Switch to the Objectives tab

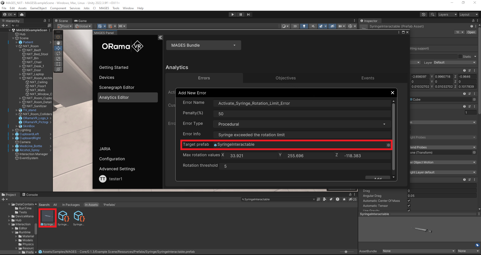click(x=286, y=78)
